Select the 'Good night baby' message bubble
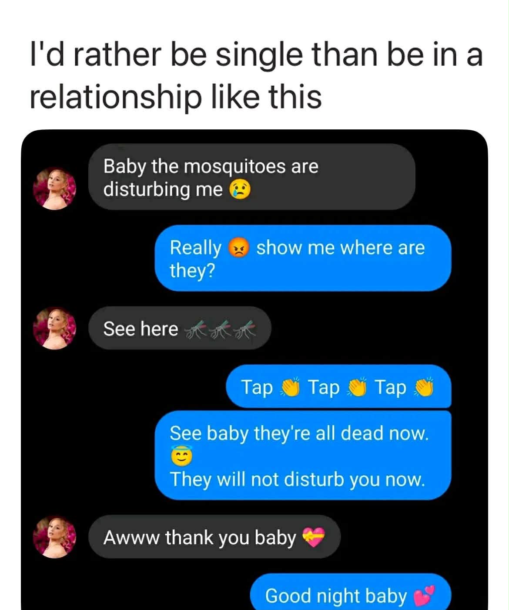 (351, 593)
